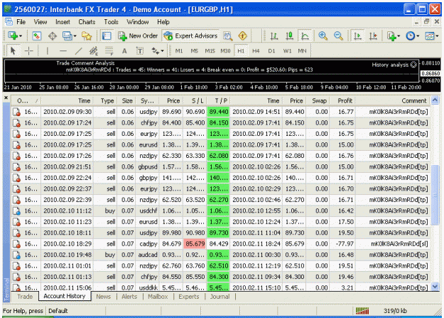Switch chart to M1 timeframe
The image size is (444, 318).
click(179, 51)
